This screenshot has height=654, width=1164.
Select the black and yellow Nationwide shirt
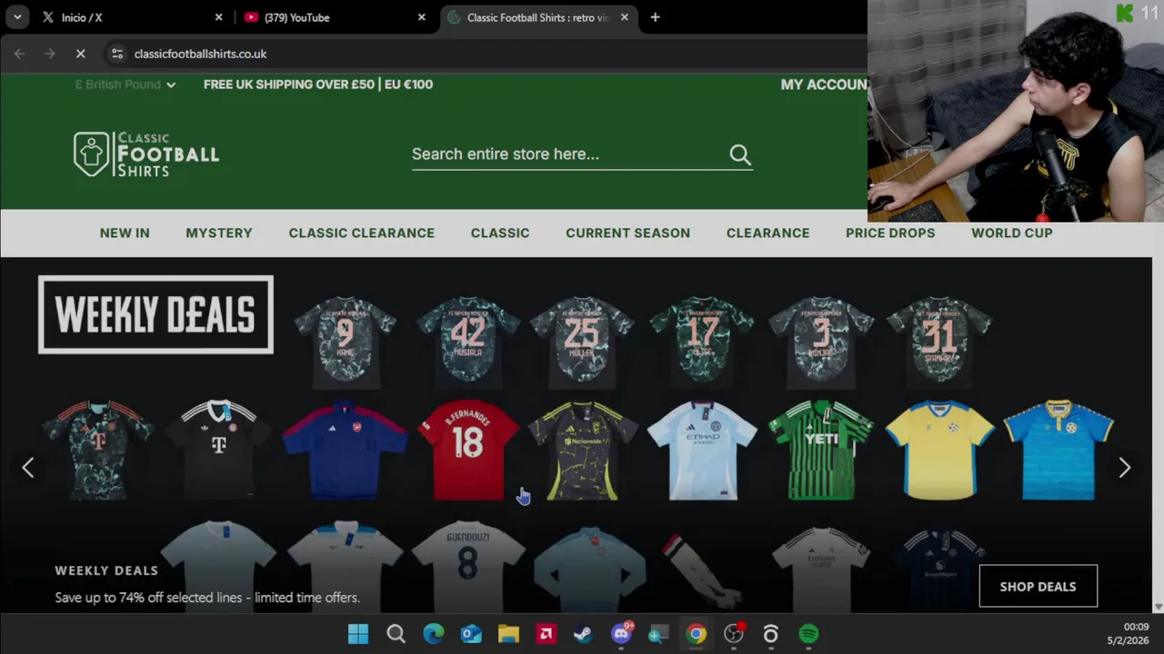[582, 451]
